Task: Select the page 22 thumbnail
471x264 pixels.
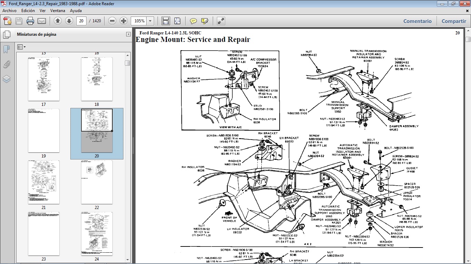Action: (97, 182)
